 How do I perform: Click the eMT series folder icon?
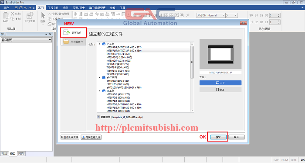104,77
